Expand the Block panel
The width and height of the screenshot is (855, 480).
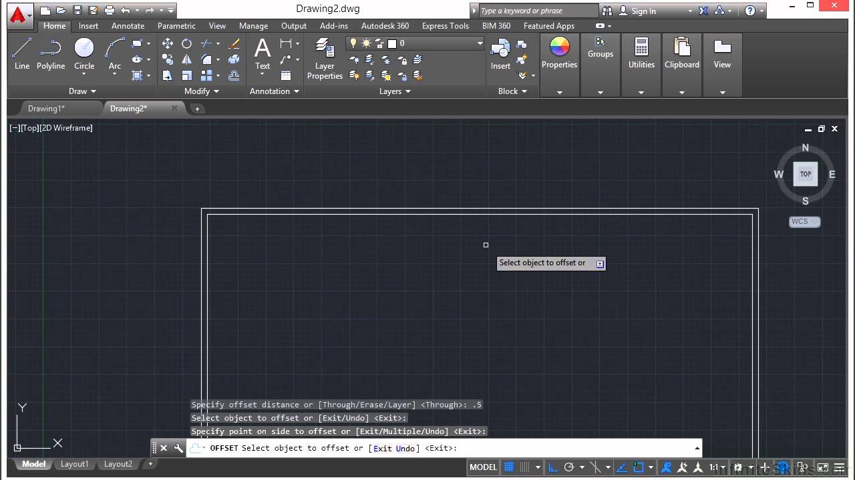coord(512,91)
